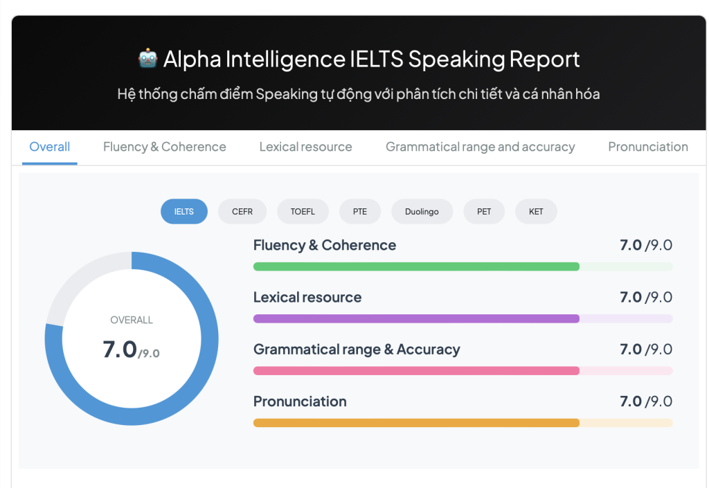Click the purple Lexical resource progress bar
Viewport: 709px width, 488px height.
tap(416, 318)
